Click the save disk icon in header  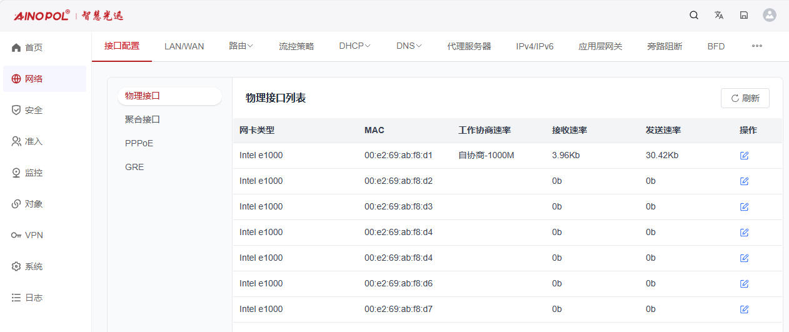click(744, 15)
